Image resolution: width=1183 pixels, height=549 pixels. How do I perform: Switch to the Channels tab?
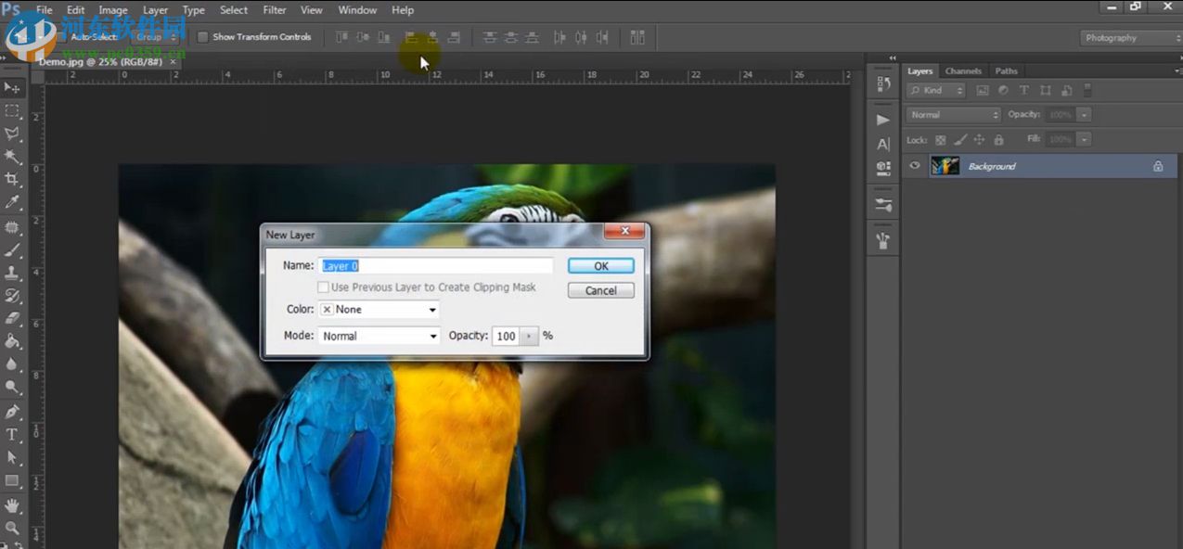[x=963, y=71]
